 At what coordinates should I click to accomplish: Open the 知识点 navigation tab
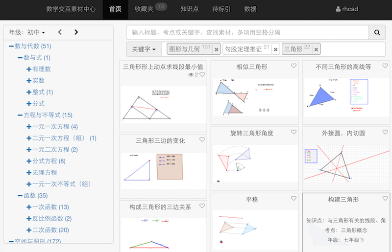click(189, 9)
